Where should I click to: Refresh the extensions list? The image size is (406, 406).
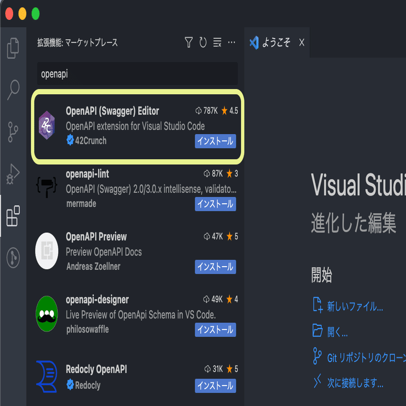tap(203, 42)
